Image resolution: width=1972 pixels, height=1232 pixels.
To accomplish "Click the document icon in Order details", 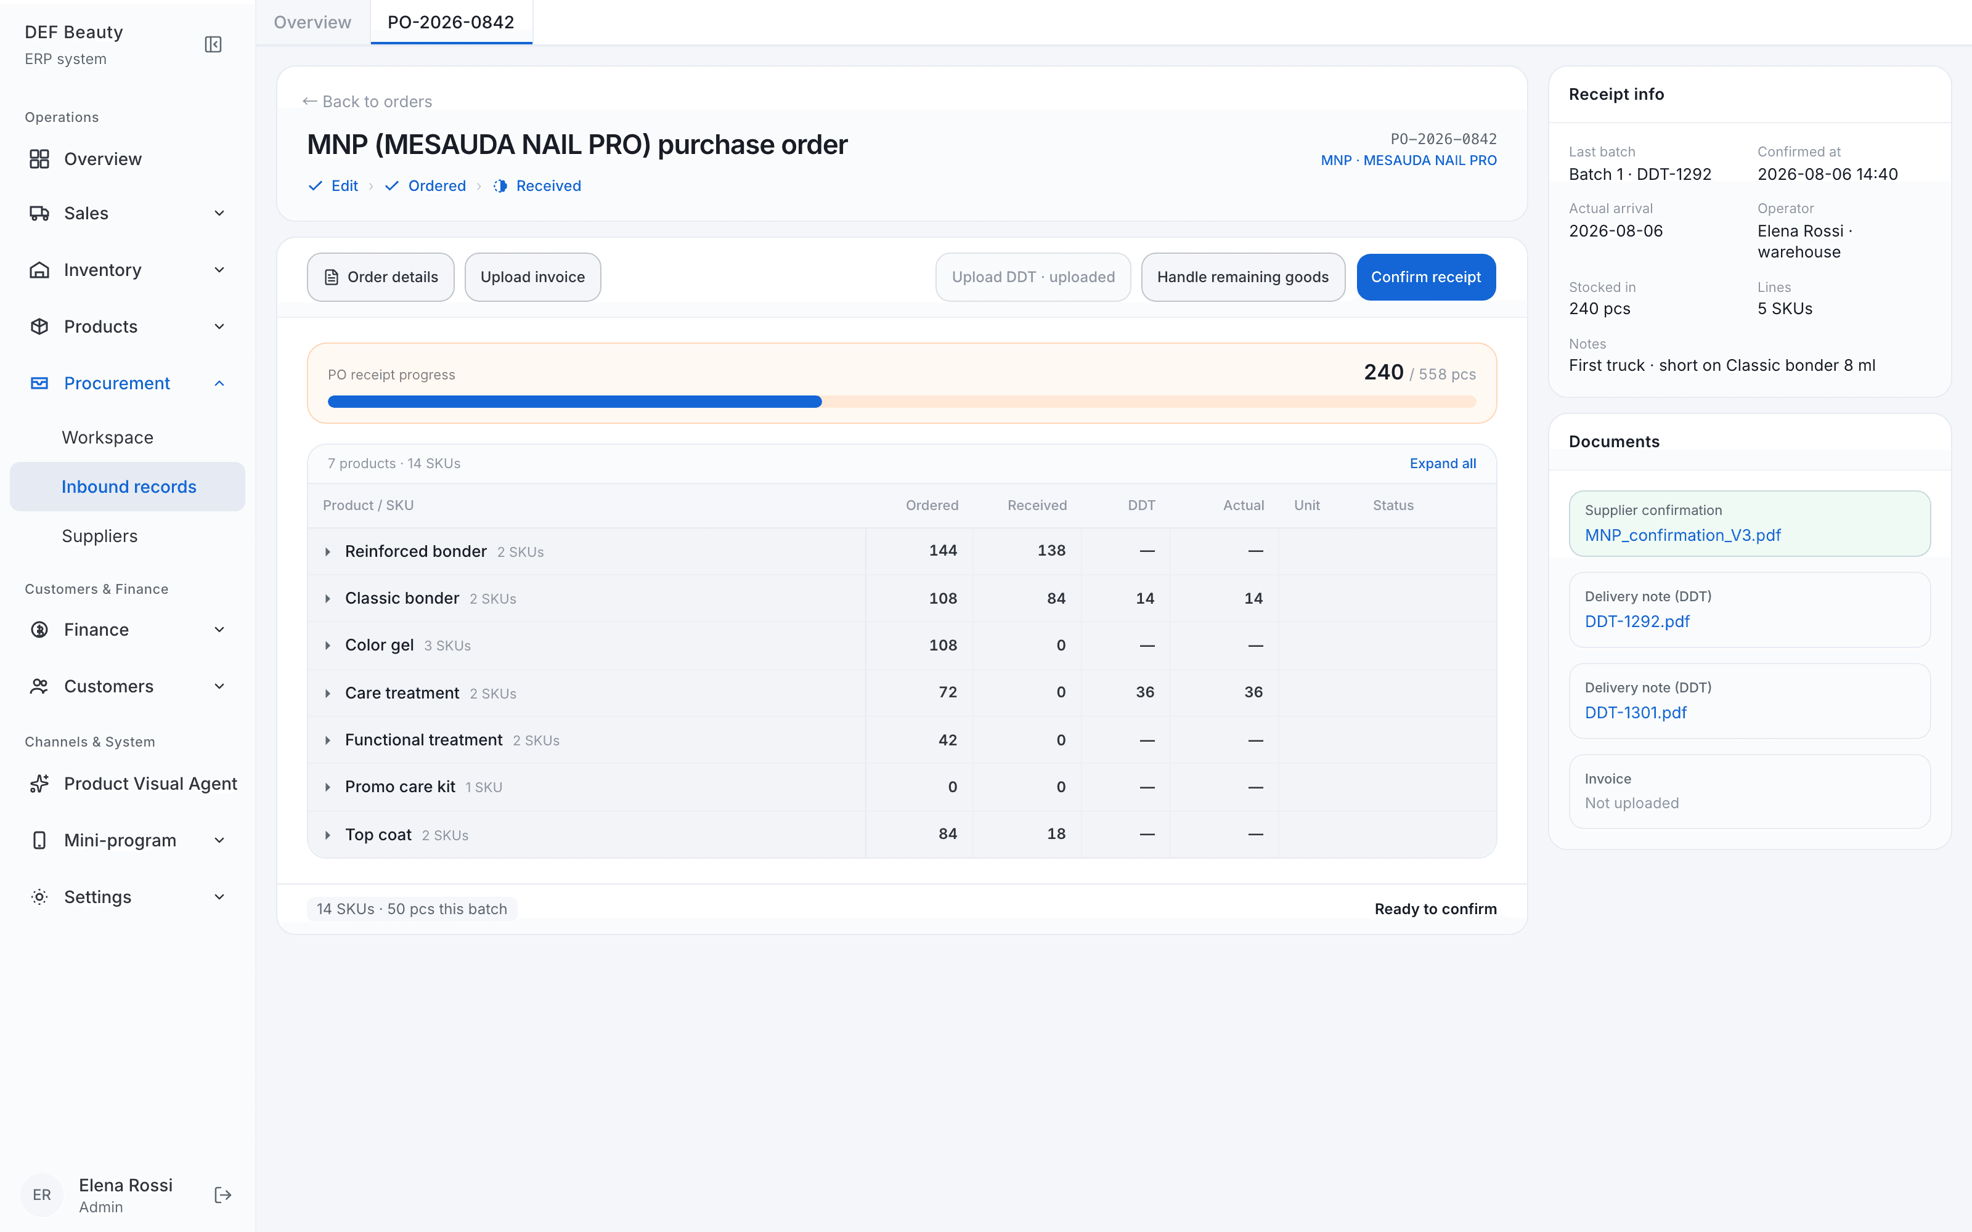I will (x=332, y=278).
